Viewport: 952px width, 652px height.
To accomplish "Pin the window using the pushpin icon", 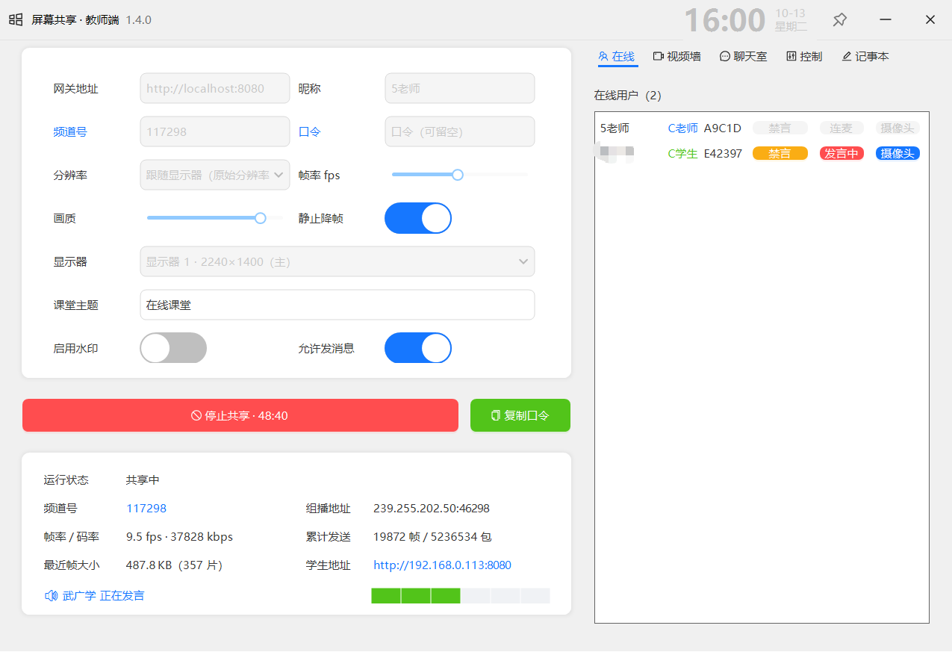I will [840, 20].
